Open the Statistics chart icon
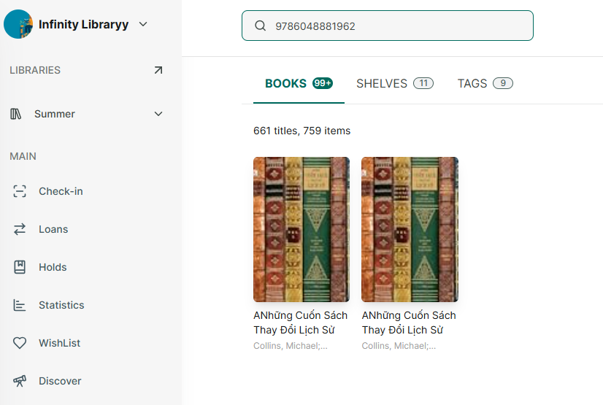This screenshot has height=405, width=603. point(19,305)
